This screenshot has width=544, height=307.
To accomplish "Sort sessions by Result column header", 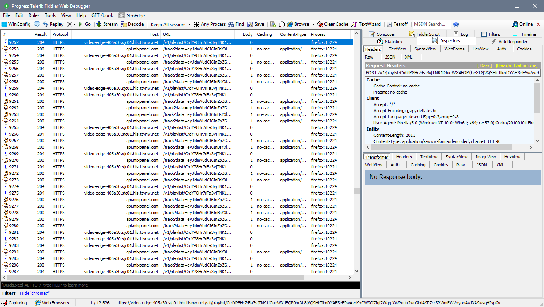I will point(41,34).
